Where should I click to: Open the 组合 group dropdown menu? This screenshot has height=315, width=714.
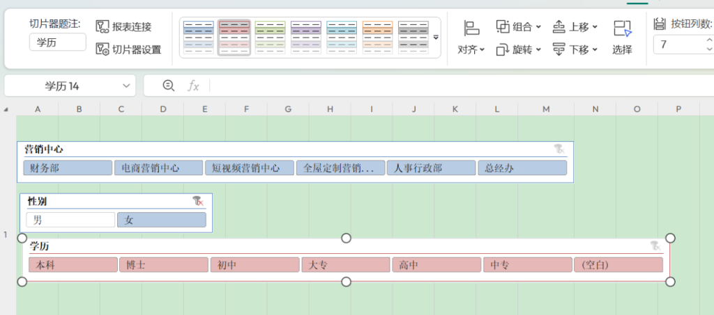[x=519, y=27]
